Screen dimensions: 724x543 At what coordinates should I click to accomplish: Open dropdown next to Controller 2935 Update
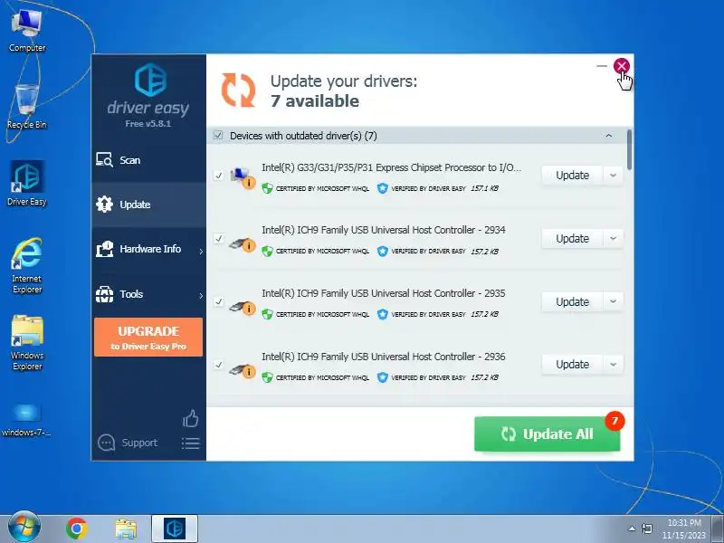614,301
